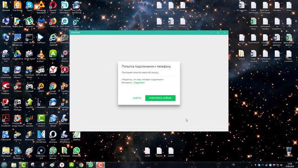The width and height of the screenshot is (298, 168).
Task: Open the Google Chrome desktop shortcut
Action: (x=53, y=88)
